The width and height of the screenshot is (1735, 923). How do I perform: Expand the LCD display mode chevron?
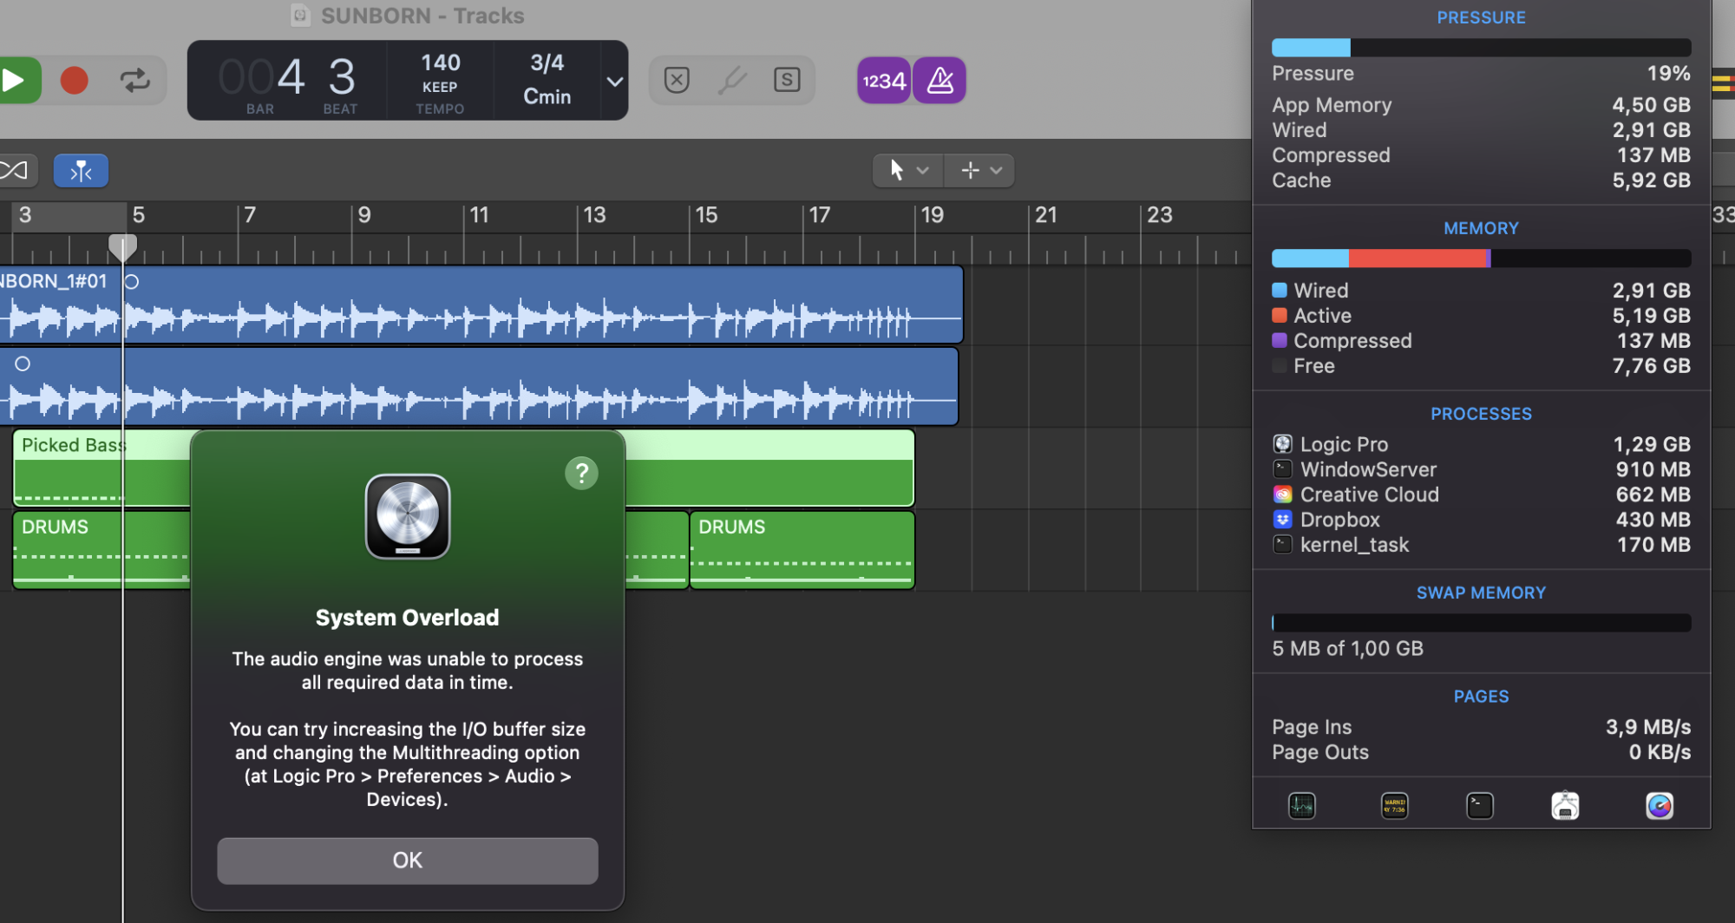[614, 82]
